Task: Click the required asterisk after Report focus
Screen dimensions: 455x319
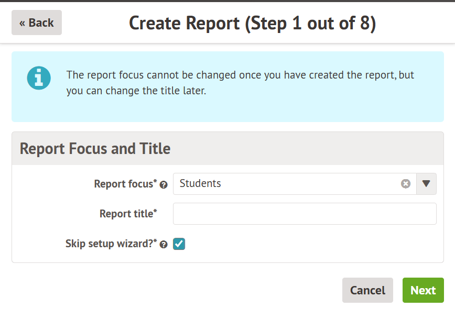Action: [x=155, y=181]
